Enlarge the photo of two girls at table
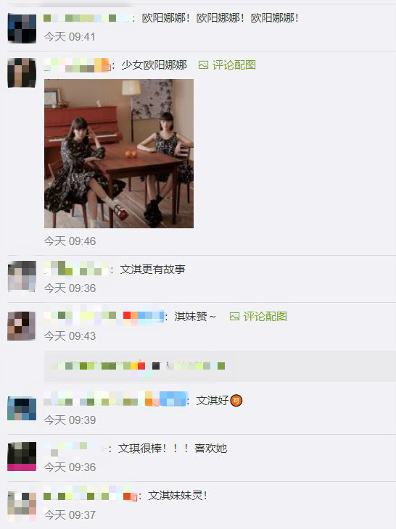 click(119, 154)
